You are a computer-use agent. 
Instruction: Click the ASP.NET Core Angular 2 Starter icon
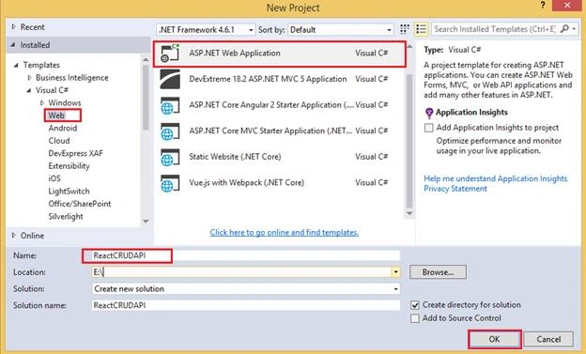click(x=170, y=105)
